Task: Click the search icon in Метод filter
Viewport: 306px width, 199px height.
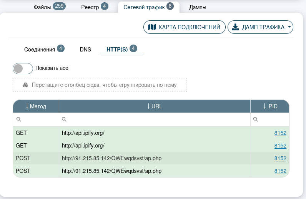Action: tap(18, 119)
